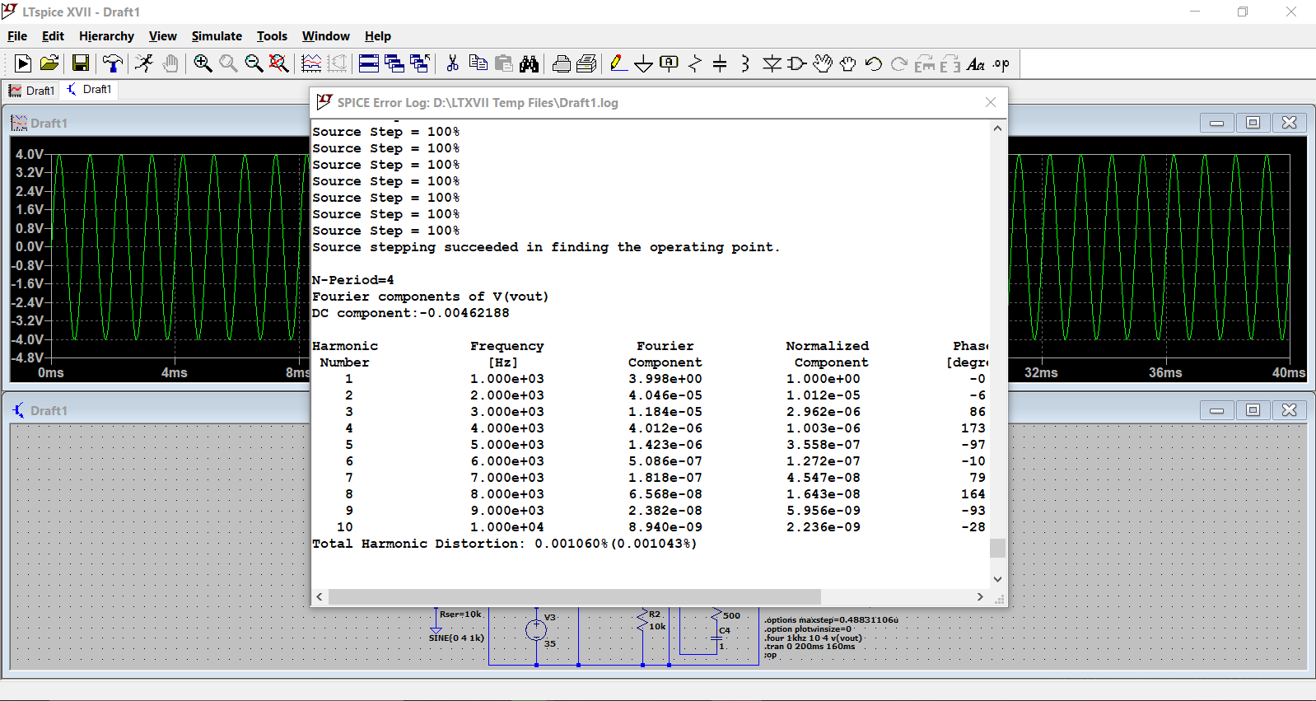Open the Hierarchy menu
The height and width of the screenshot is (701, 1316).
[106, 36]
